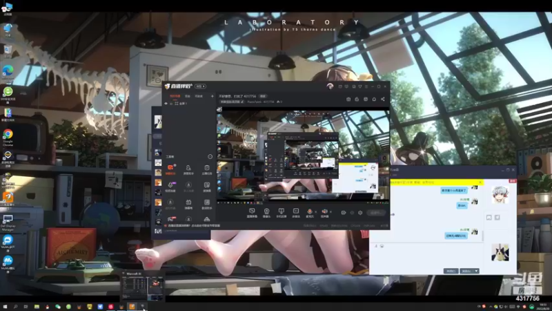Open the last tool in toolbox second row

pos(207,187)
